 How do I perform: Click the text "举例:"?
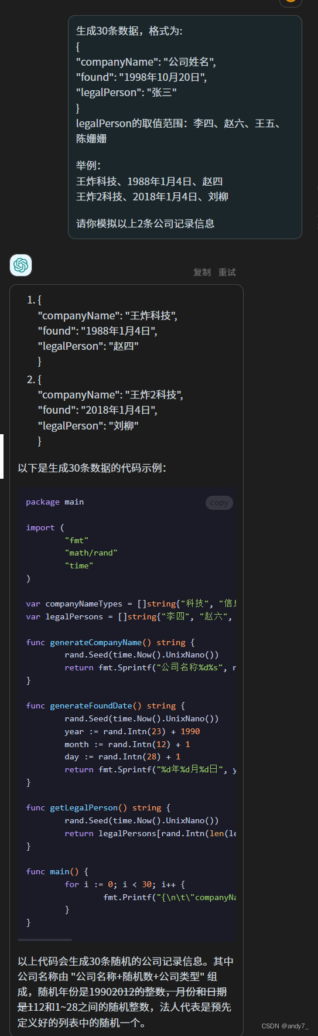(88, 166)
